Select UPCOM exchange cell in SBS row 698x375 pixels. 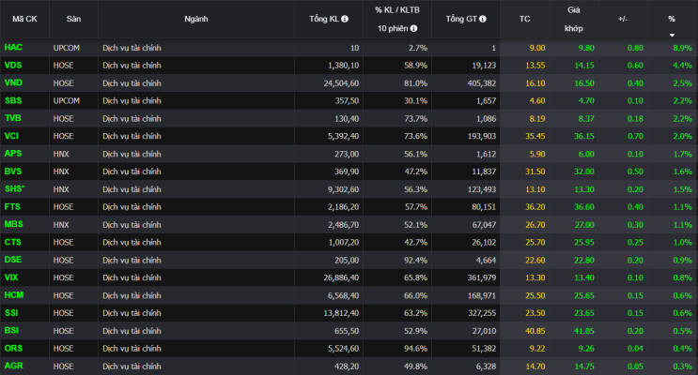(x=67, y=101)
